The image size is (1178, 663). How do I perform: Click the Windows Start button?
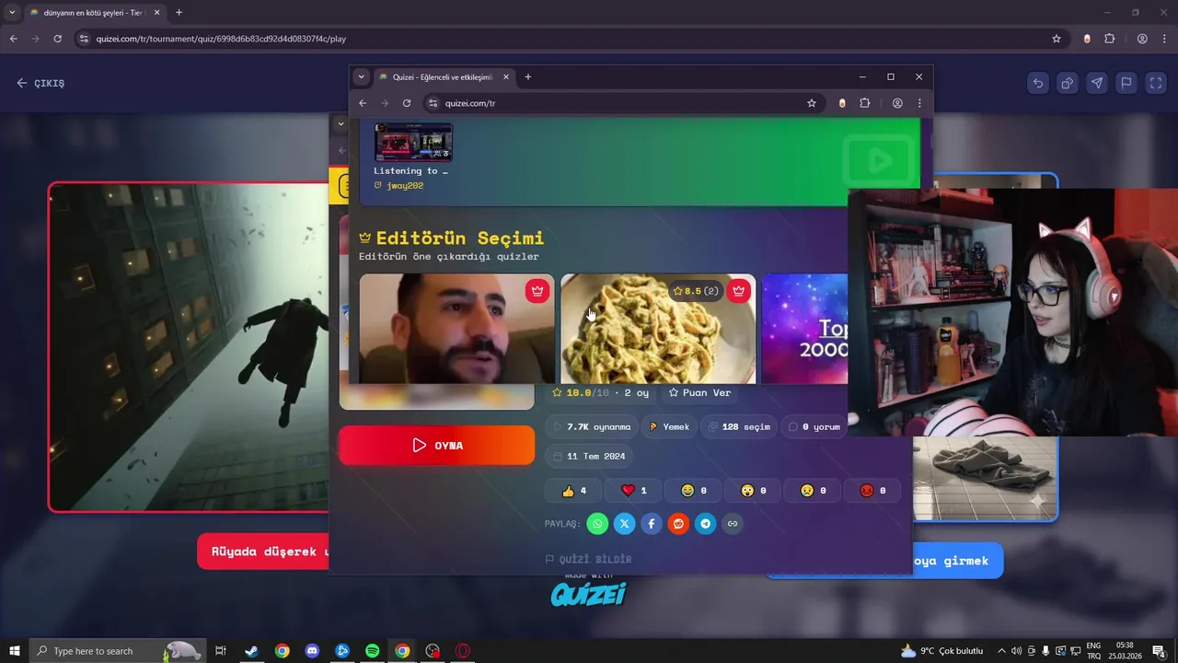point(15,651)
